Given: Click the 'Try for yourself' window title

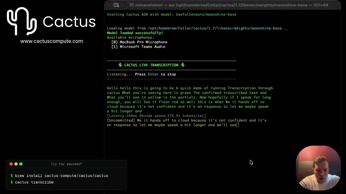Looking at the screenshot, I should (66, 164).
